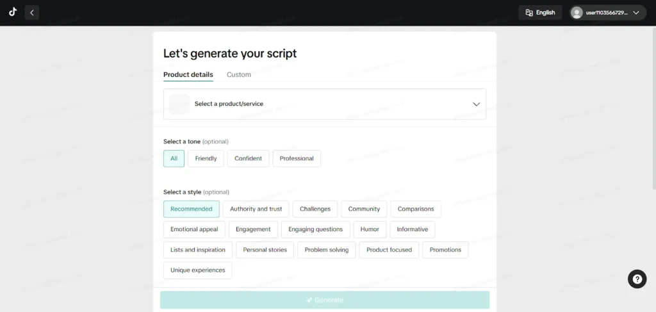The height and width of the screenshot is (312, 656).
Task: Click the product thumbnail placeholder
Action: point(179,104)
